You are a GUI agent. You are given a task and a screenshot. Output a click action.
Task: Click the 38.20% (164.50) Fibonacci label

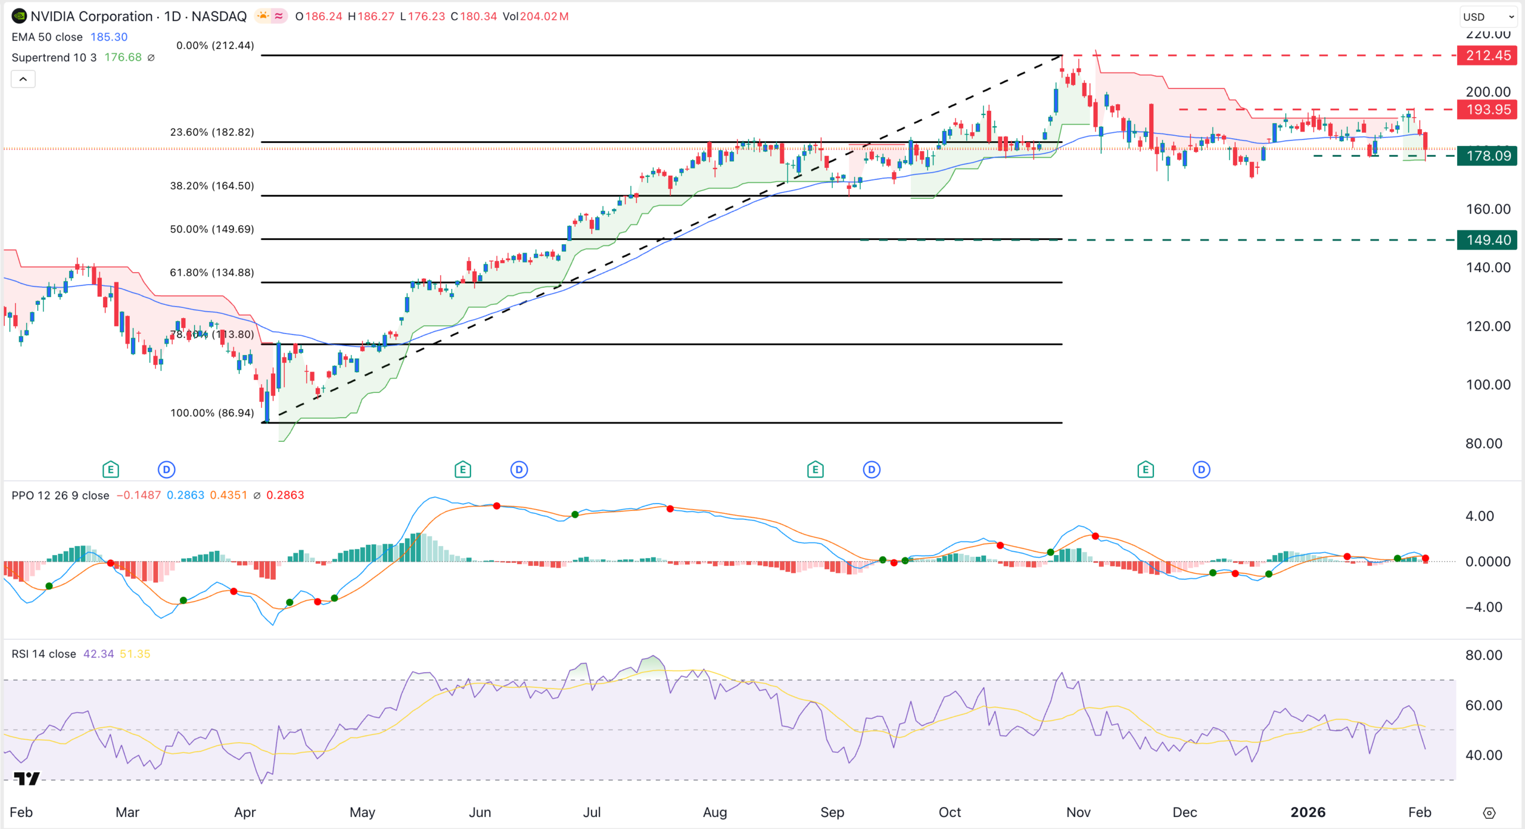pos(212,186)
